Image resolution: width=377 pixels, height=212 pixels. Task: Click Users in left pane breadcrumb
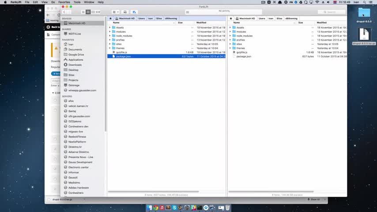point(141,19)
